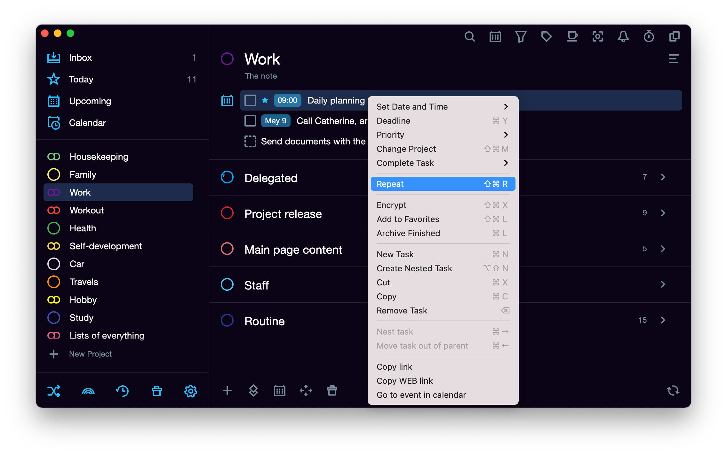Click the coffee cup icon in toolbar
The image size is (727, 455).
click(572, 37)
